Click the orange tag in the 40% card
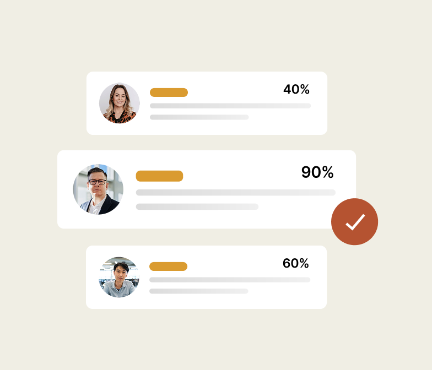Viewport: 432px width, 370px height. [x=169, y=92]
